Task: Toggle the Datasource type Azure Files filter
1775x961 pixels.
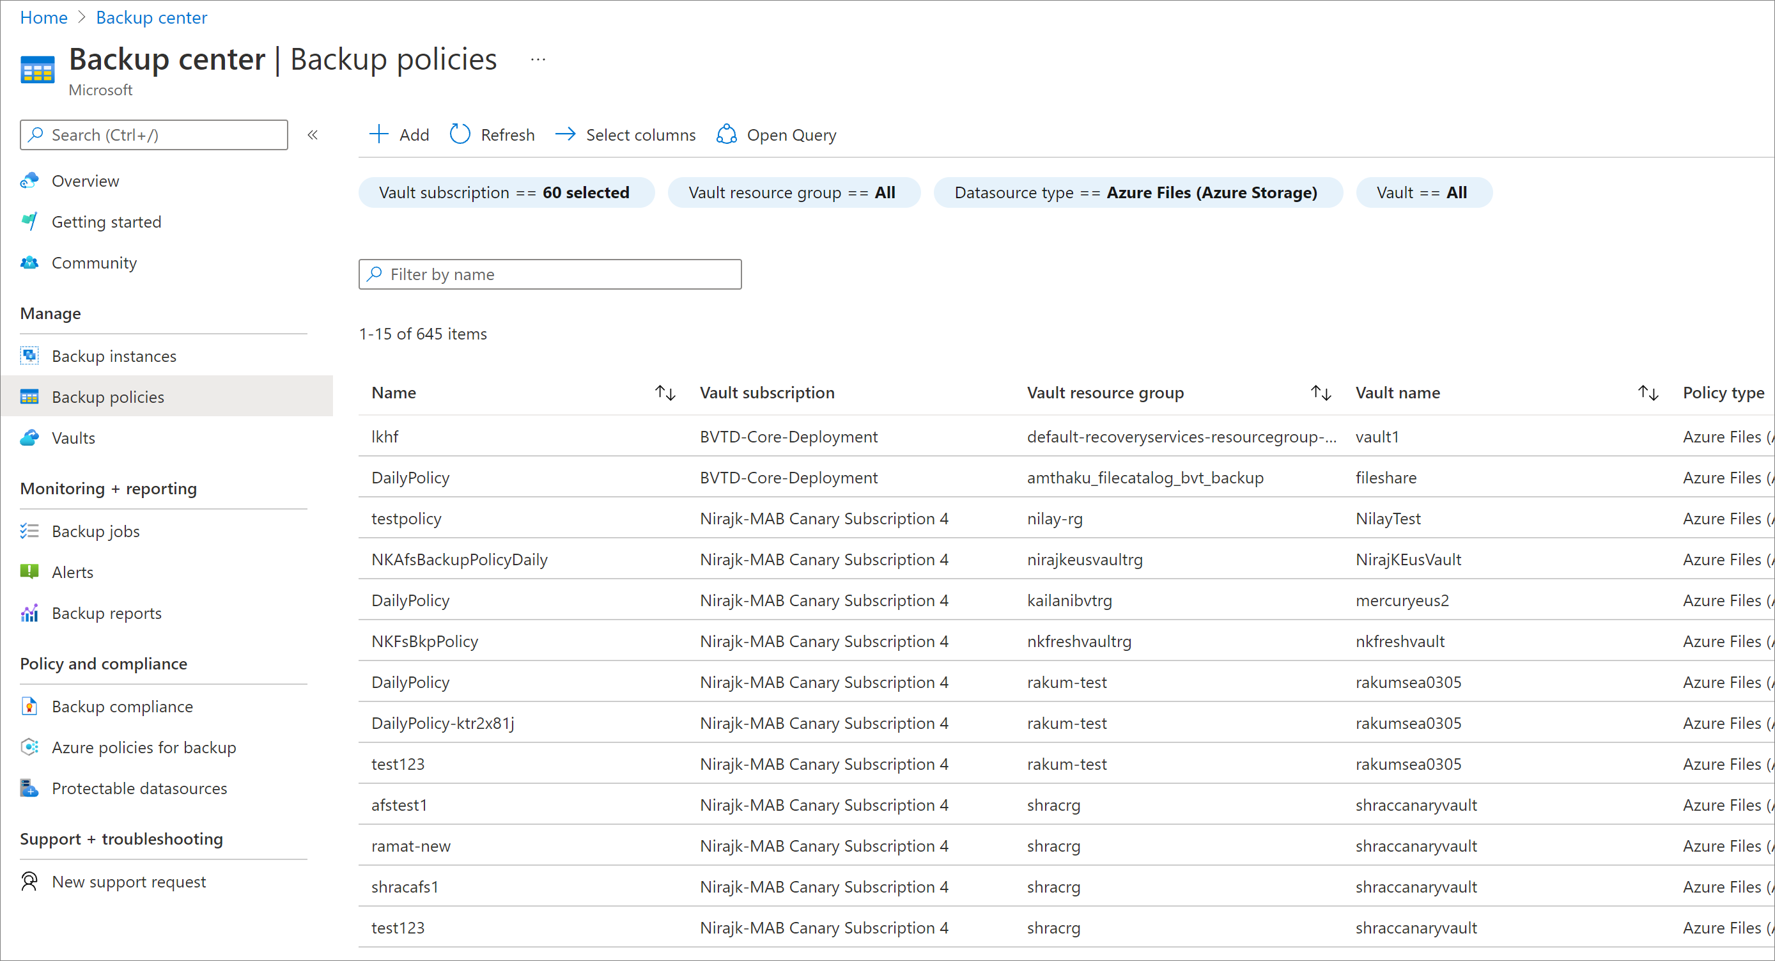Action: (1136, 192)
